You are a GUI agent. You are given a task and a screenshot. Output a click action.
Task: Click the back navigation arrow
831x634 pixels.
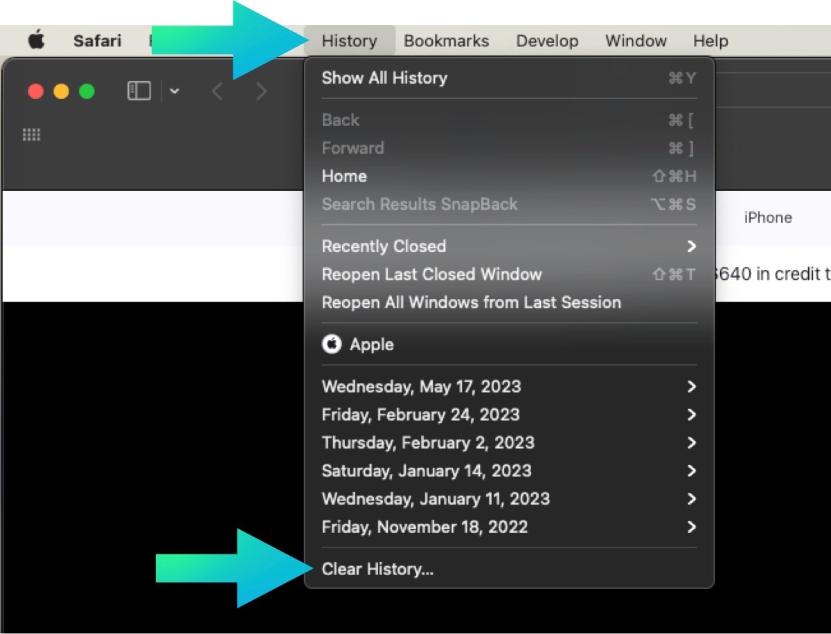point(217,91)
